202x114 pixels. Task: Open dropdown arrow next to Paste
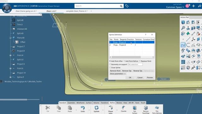[76, 110]
